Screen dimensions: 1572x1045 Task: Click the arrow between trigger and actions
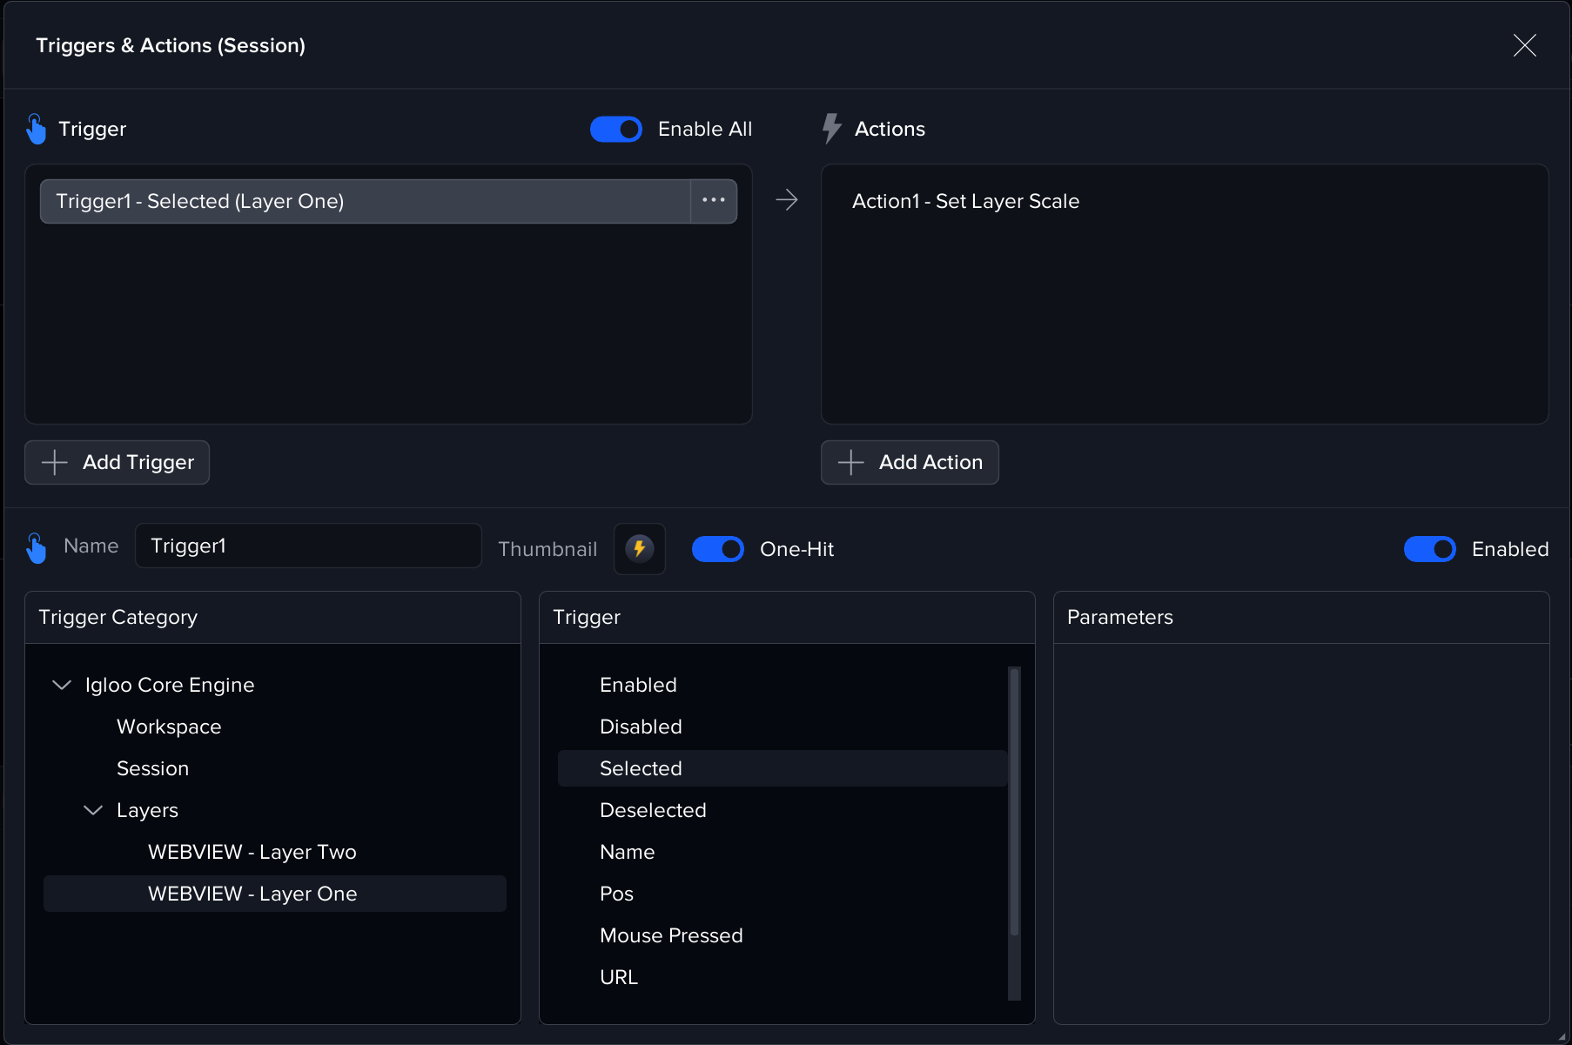pyautogui.click(x=786, y=201)
